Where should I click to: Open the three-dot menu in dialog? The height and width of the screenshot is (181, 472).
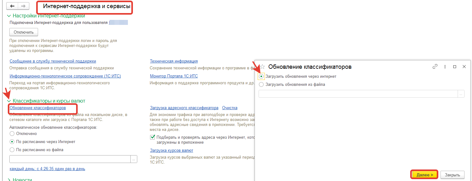(x=445, y=67)
